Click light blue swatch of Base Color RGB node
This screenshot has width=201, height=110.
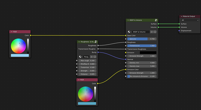click(20, 55)
